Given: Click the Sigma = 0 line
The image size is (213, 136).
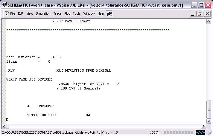Looking at the screenshot, I should (28, 61).
